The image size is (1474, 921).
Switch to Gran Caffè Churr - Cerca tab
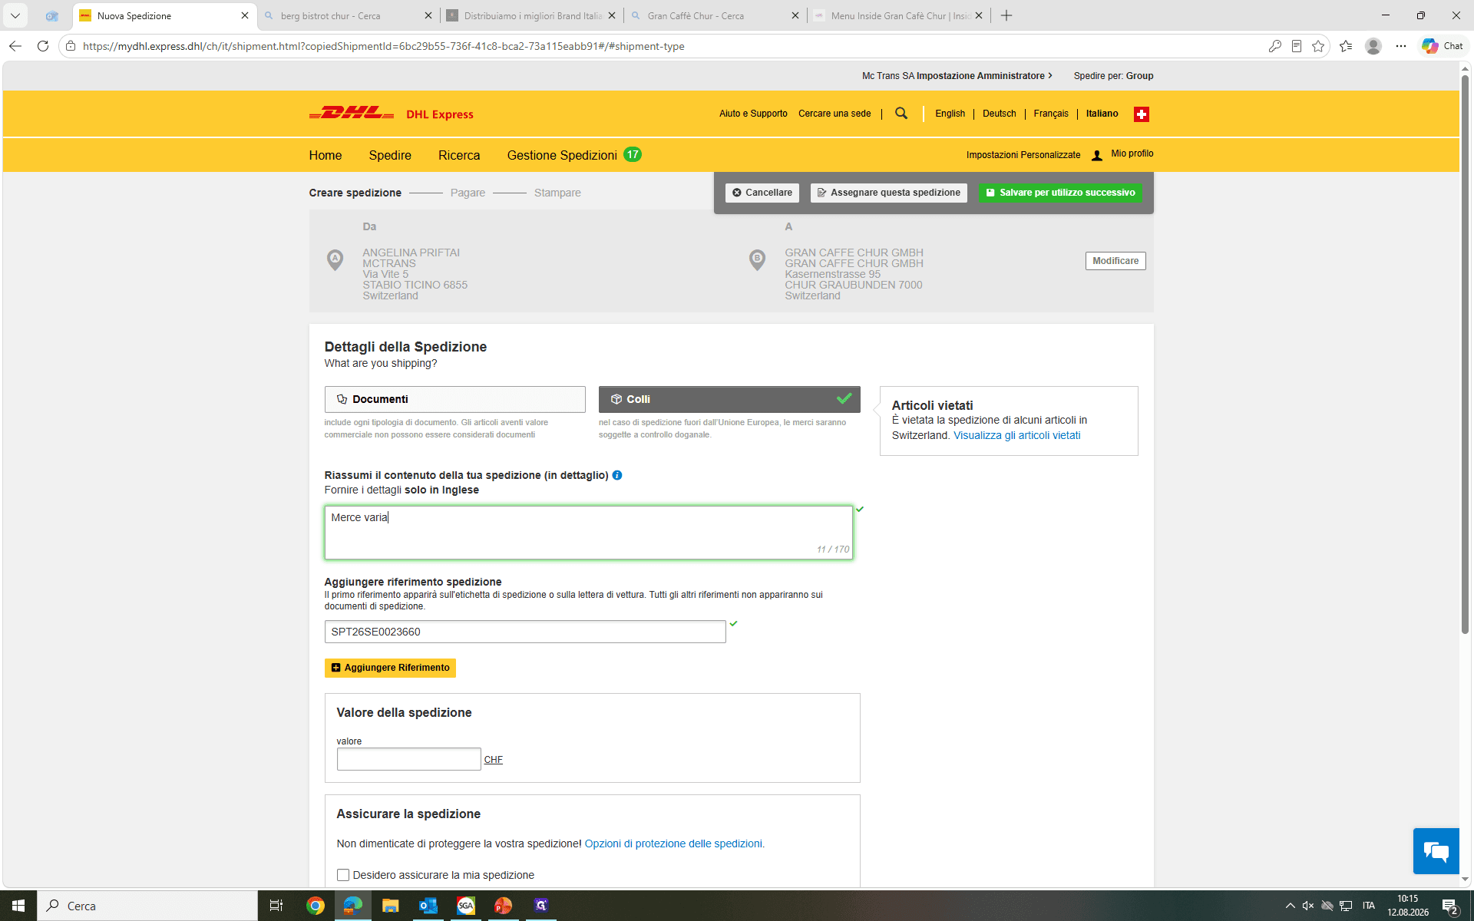point(715,15)
